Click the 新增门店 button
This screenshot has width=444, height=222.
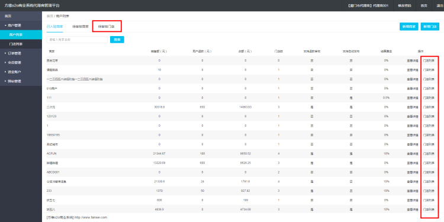click(430, 26)
